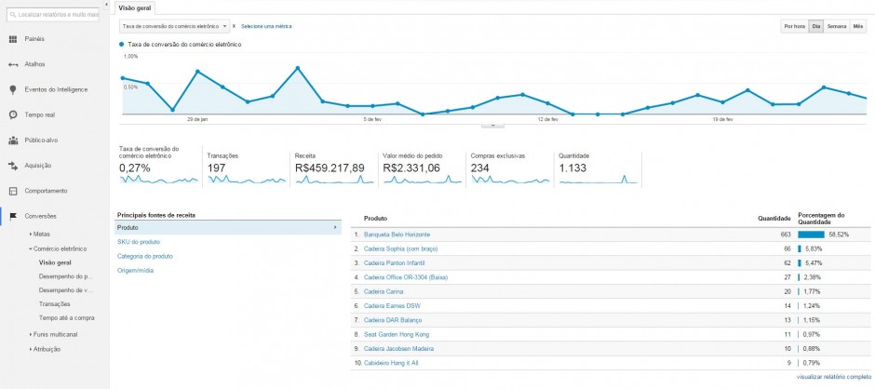This screenshot has height=389, width=875.
Task: Expand the chart collapse handle below timeline
Action: pos(492,125)
